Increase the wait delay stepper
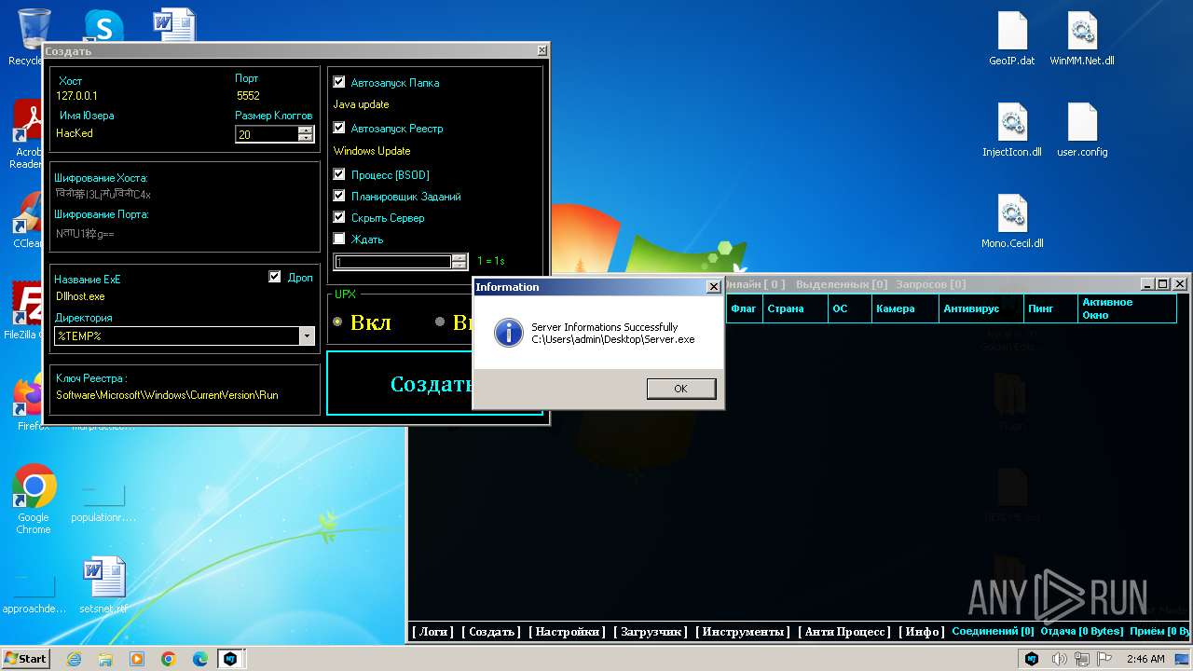Image resolution: width=1193 pixels, height=671 pixels. [459, 258]
